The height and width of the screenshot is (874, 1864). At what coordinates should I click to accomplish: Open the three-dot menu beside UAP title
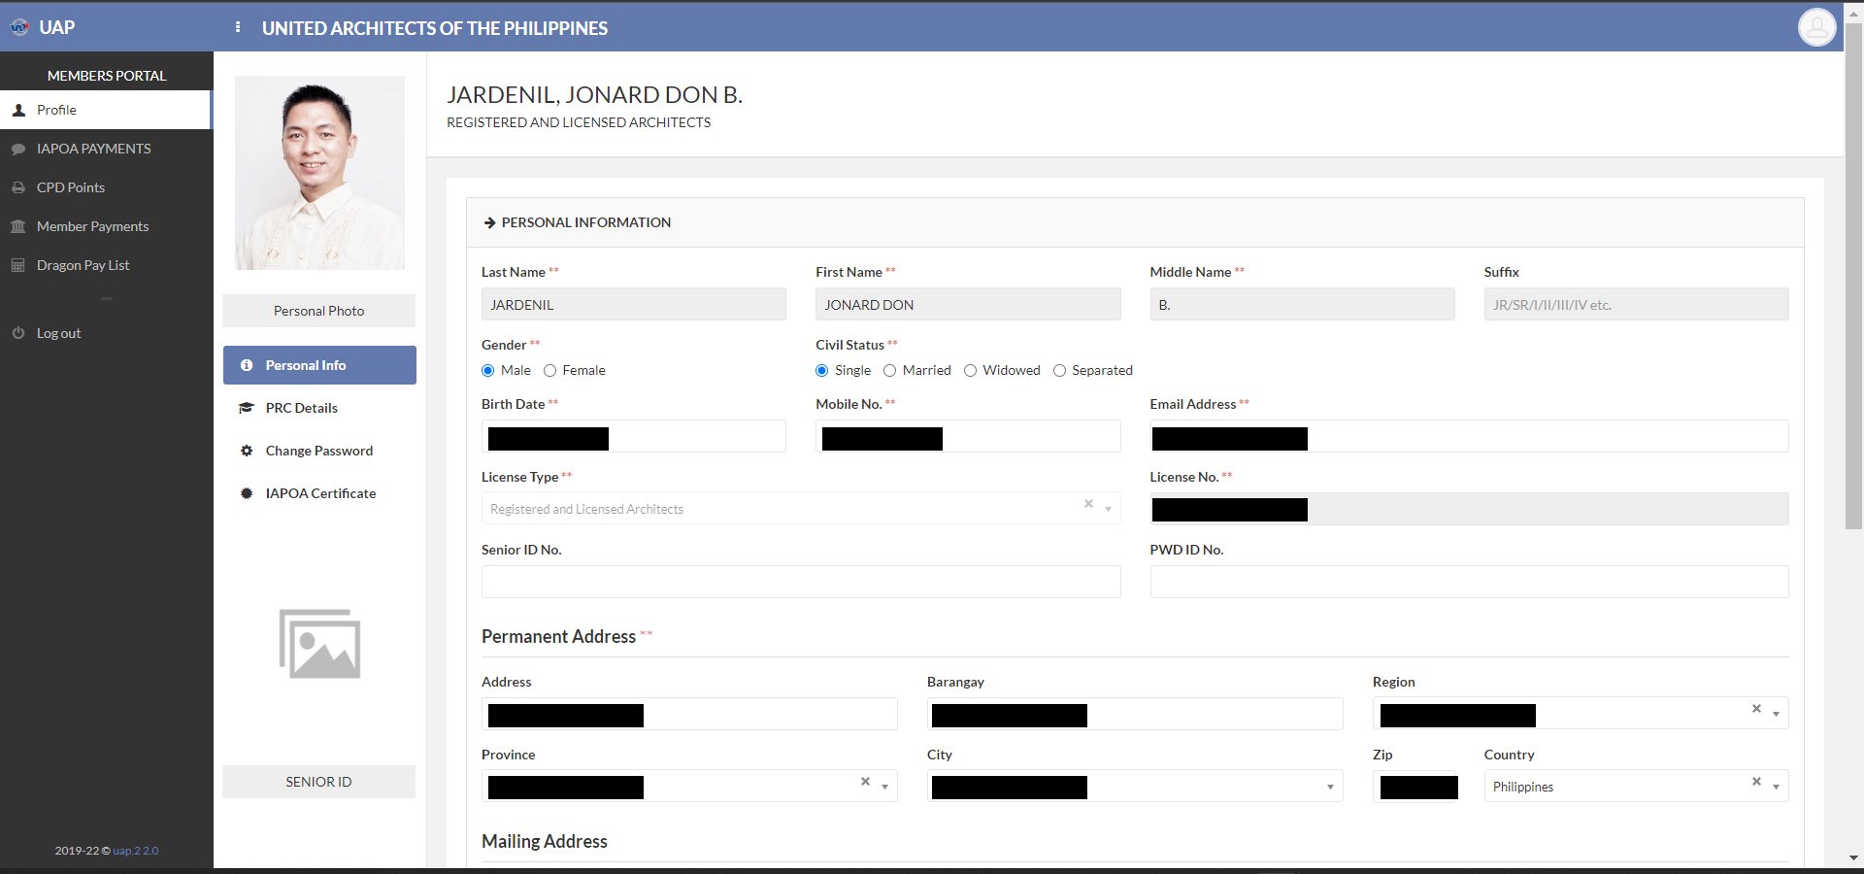[x=238, y=27]
